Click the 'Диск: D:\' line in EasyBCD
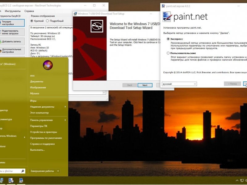 click(35, 53)
